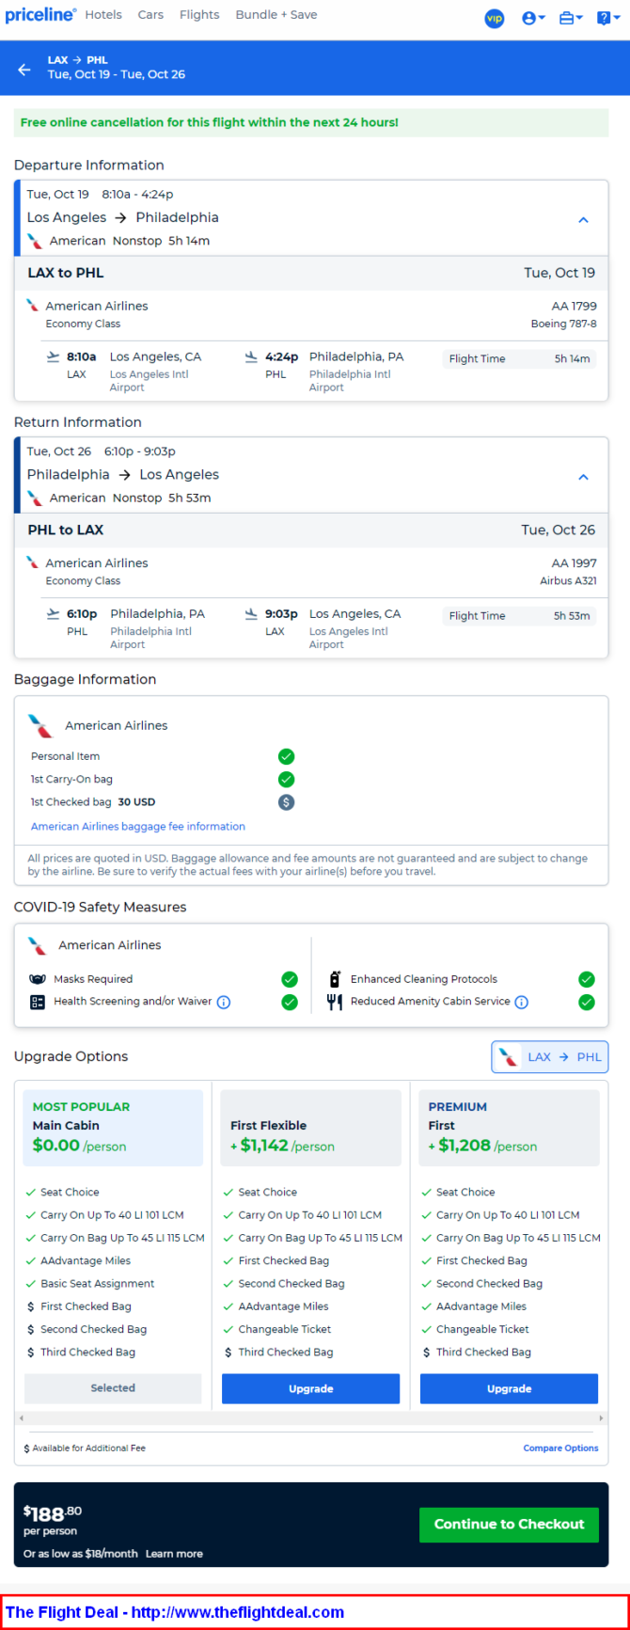Click the Masks Required green checkmark
This screenshot has height=1630, width=630.
(x=290, y=979)
